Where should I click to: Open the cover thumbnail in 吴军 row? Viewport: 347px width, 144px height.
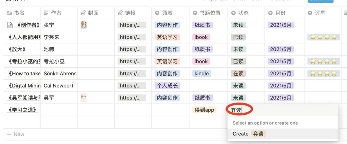(x=84, y=98)
